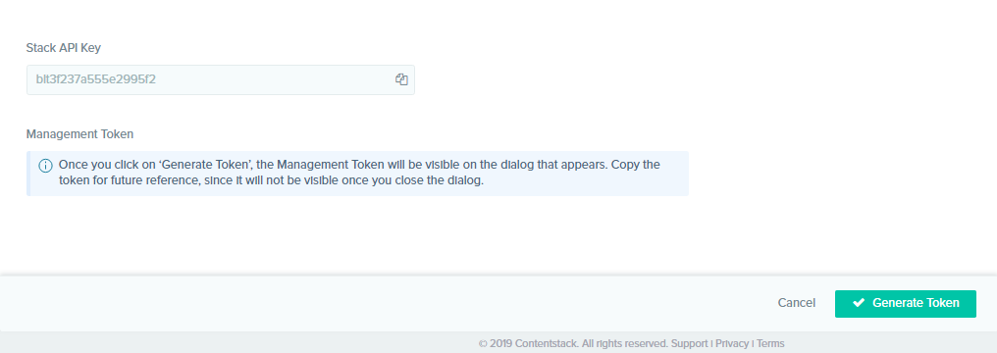Click the Management Token heading label
Viewport: 997px width, 353px height.
click(x=80, y=134)
